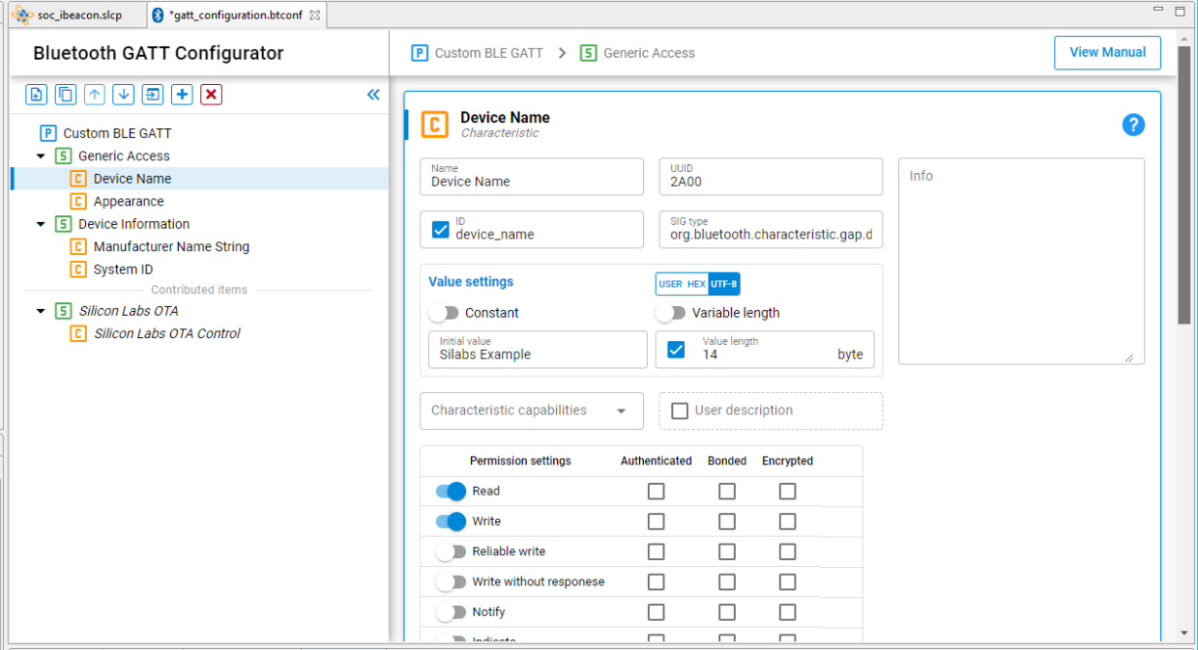
Task: Click the red delete item icon
Action: (x=210, y=94)
